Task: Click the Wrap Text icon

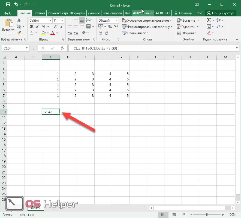Action: point(88,20)
